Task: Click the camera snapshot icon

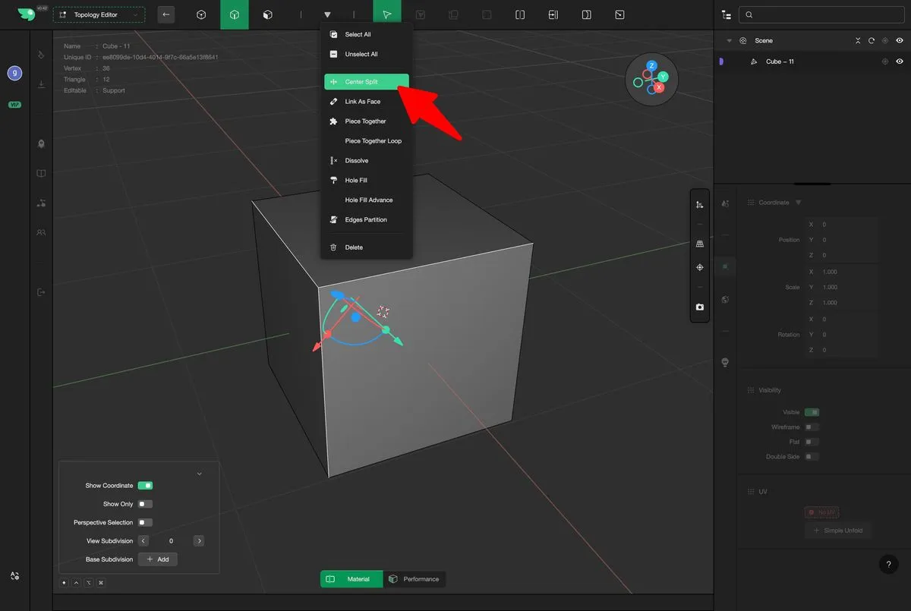Action: tap(699, 307)
